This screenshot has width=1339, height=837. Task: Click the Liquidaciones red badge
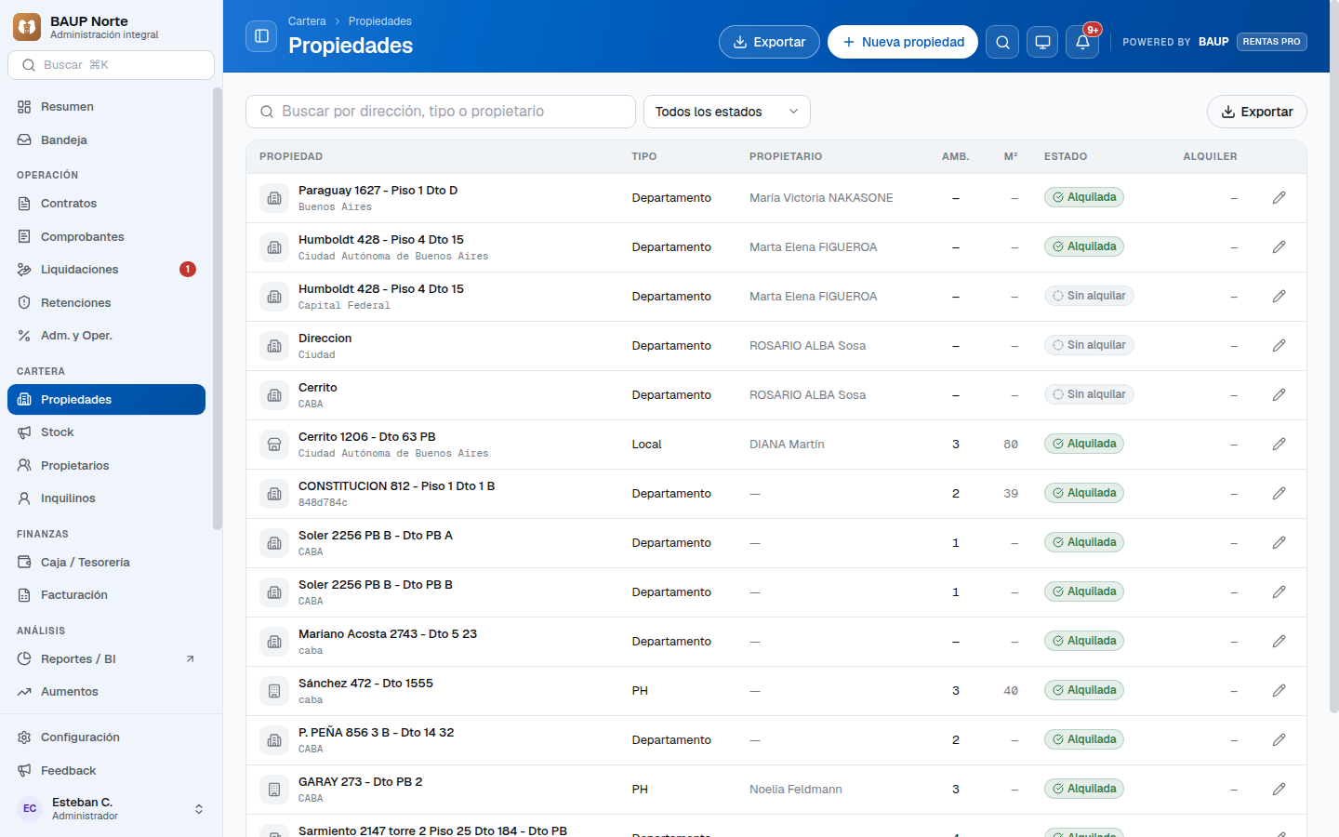click(x=188, y=270)
